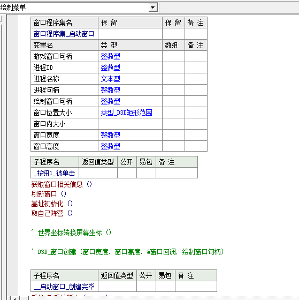Click the code line 获取窗口相关信息 ()
The height and width of the screenshot is (300, 299).
(62, 185)
